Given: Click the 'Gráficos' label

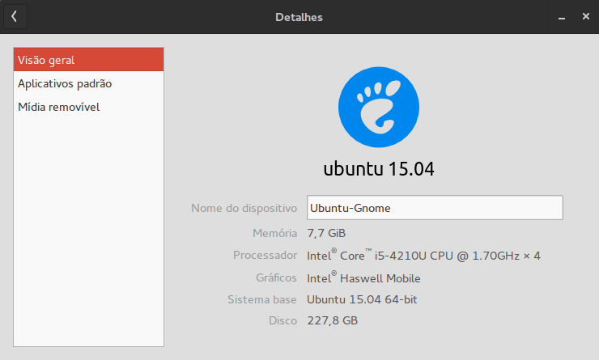Looking at the screenshot, I should (276, 277).
